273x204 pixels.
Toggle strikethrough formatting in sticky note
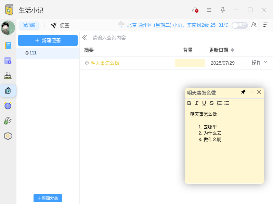coord(212,103)
